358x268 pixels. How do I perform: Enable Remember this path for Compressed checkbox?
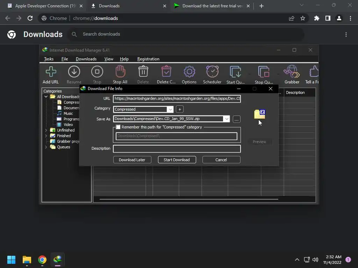118,127
